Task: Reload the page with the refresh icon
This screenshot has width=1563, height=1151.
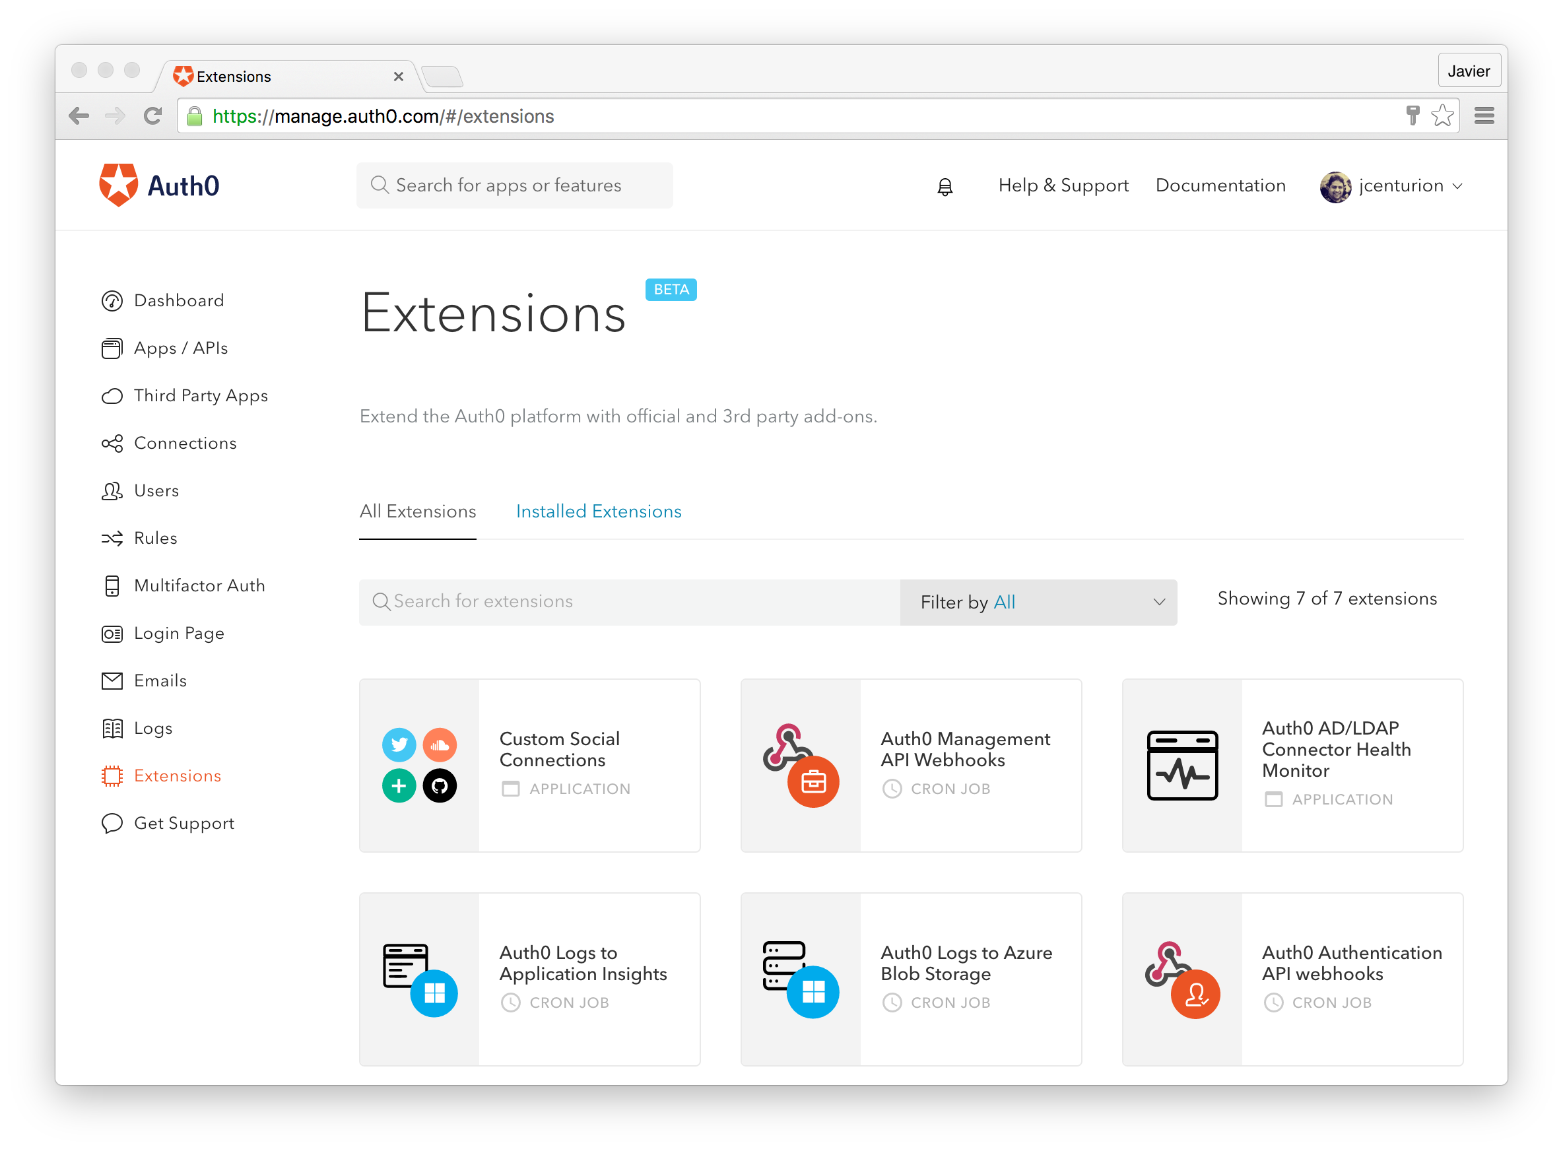Action: pyautogui.click(x=152, y=115)
